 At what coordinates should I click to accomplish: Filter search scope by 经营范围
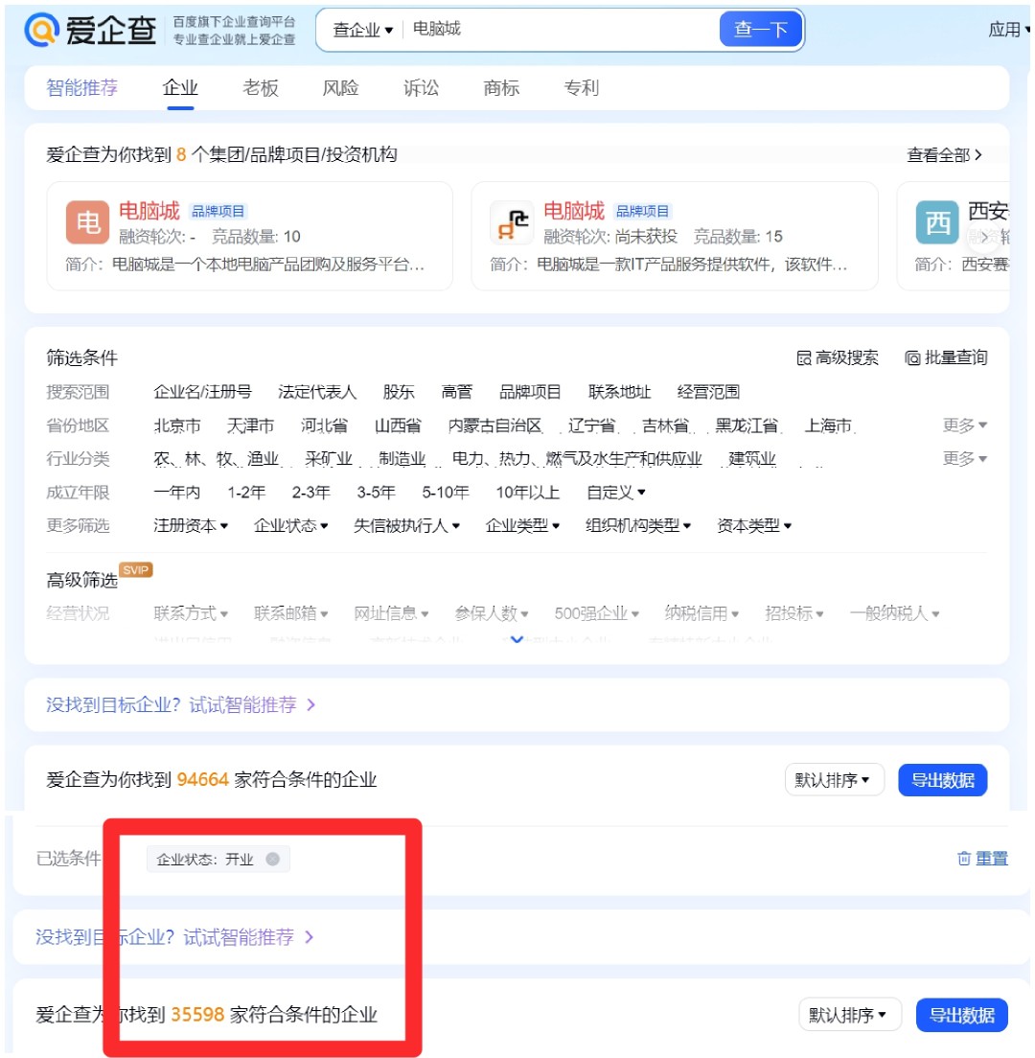pos(708,392)
